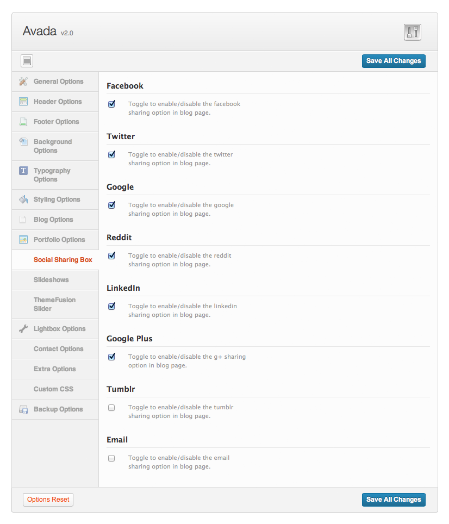Open the Custom CSS section
Image resolution: width=449 pixels, height=524 pixels.
point(53,389)
